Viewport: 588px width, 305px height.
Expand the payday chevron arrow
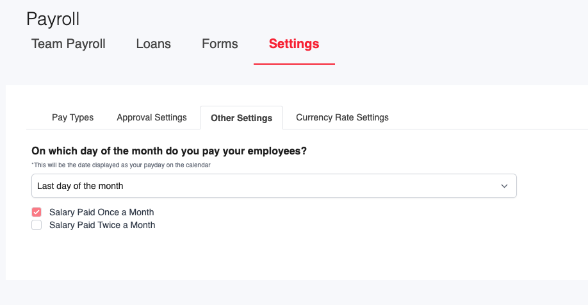tap(504, 186)
